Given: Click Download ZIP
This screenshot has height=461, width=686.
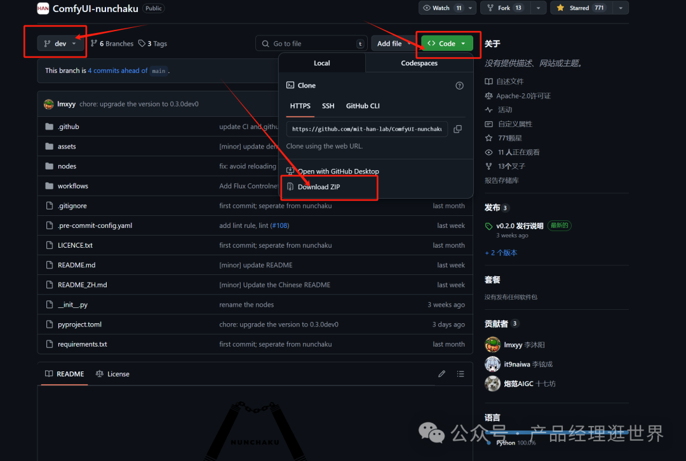Looking at the screenshot, I should pos(314,187).
